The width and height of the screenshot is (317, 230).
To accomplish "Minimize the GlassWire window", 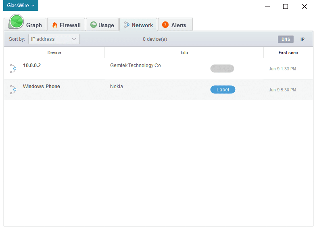I will [267, 6].
